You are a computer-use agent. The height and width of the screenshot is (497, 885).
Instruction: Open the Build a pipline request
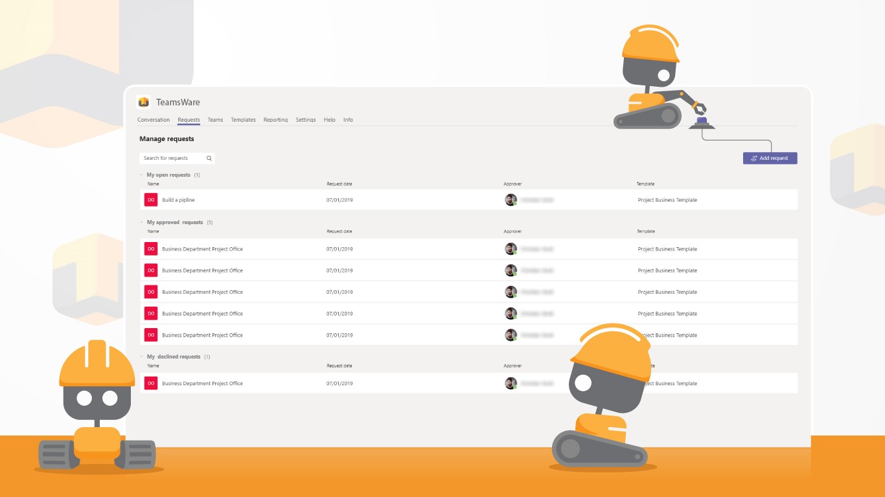tap(469, 200)
